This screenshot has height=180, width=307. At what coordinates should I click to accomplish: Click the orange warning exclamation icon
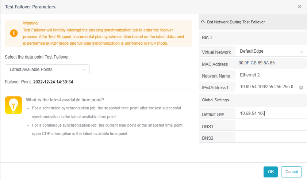(x=14, y=33)
